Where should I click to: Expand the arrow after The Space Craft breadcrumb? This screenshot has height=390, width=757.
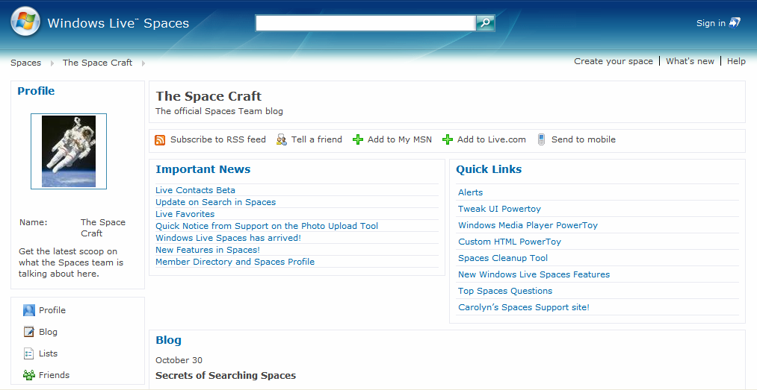(143, 63)
